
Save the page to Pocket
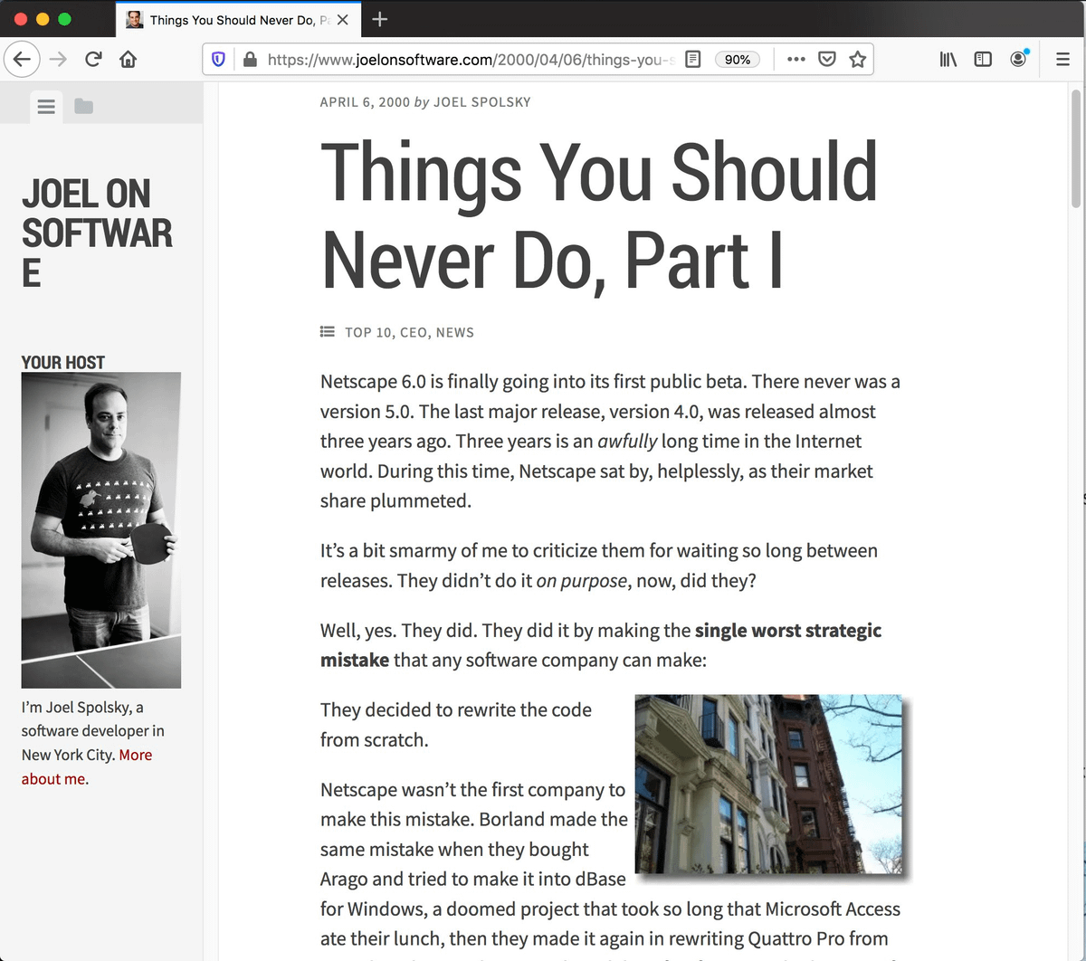826,60
